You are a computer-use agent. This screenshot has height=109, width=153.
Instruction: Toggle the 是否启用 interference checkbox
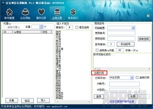coord(77,27)
